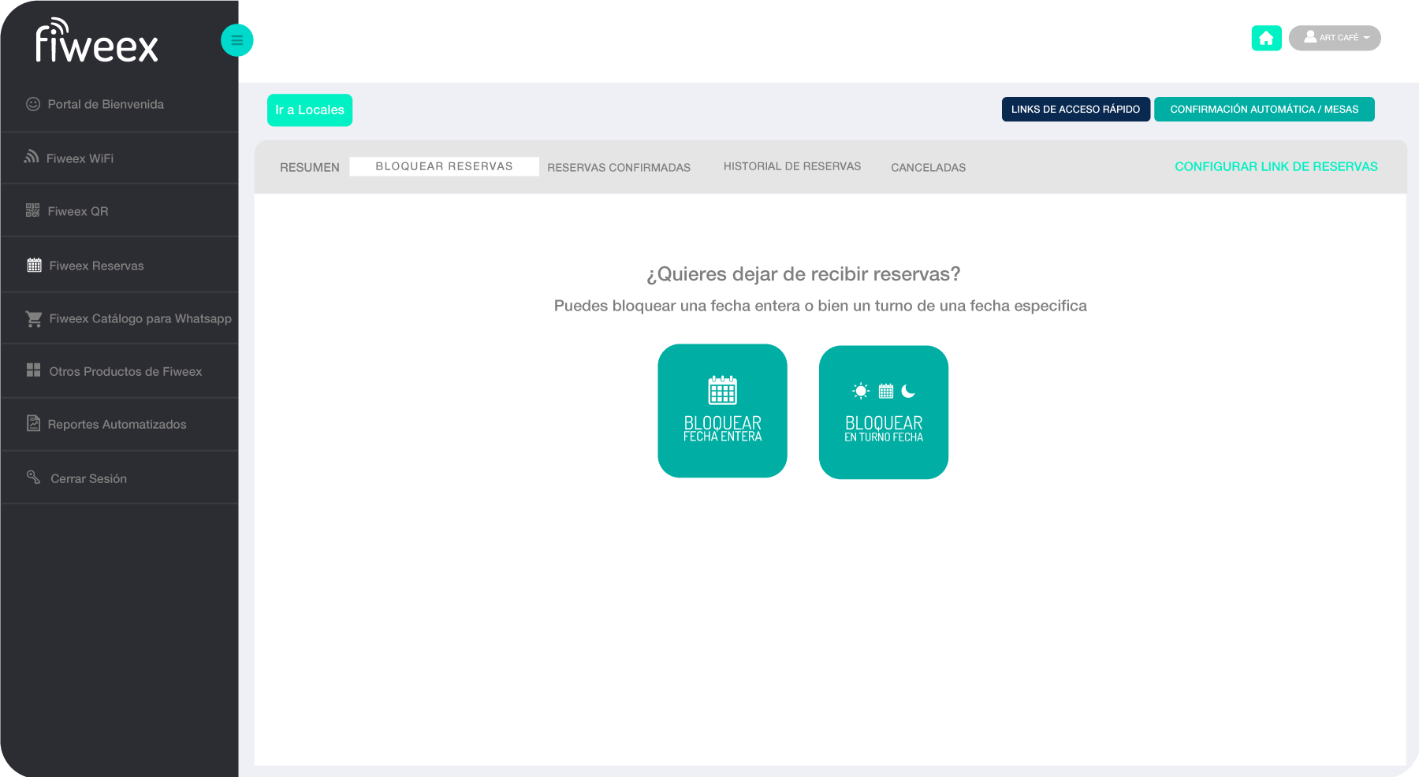Screen dimensions: 1419x777
Task: Switch to the Resumen tab
Action: click(x=309, y=167)
